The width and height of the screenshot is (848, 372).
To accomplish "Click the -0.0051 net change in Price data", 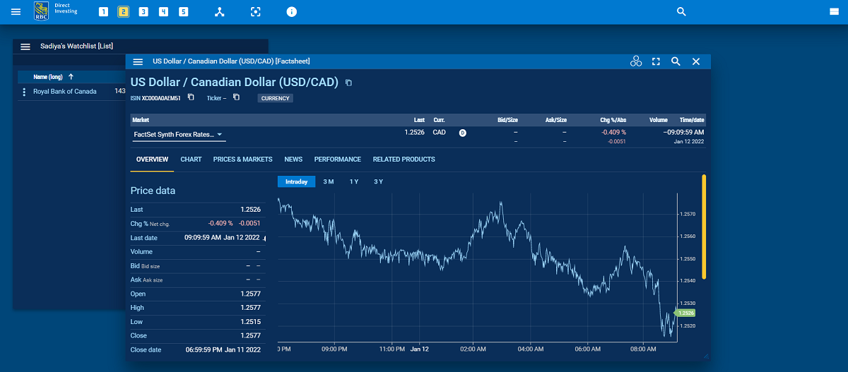I will pos(249,223).
